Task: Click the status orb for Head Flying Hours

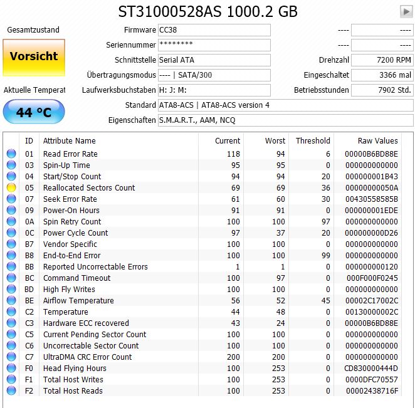Action: click(11, 368)
